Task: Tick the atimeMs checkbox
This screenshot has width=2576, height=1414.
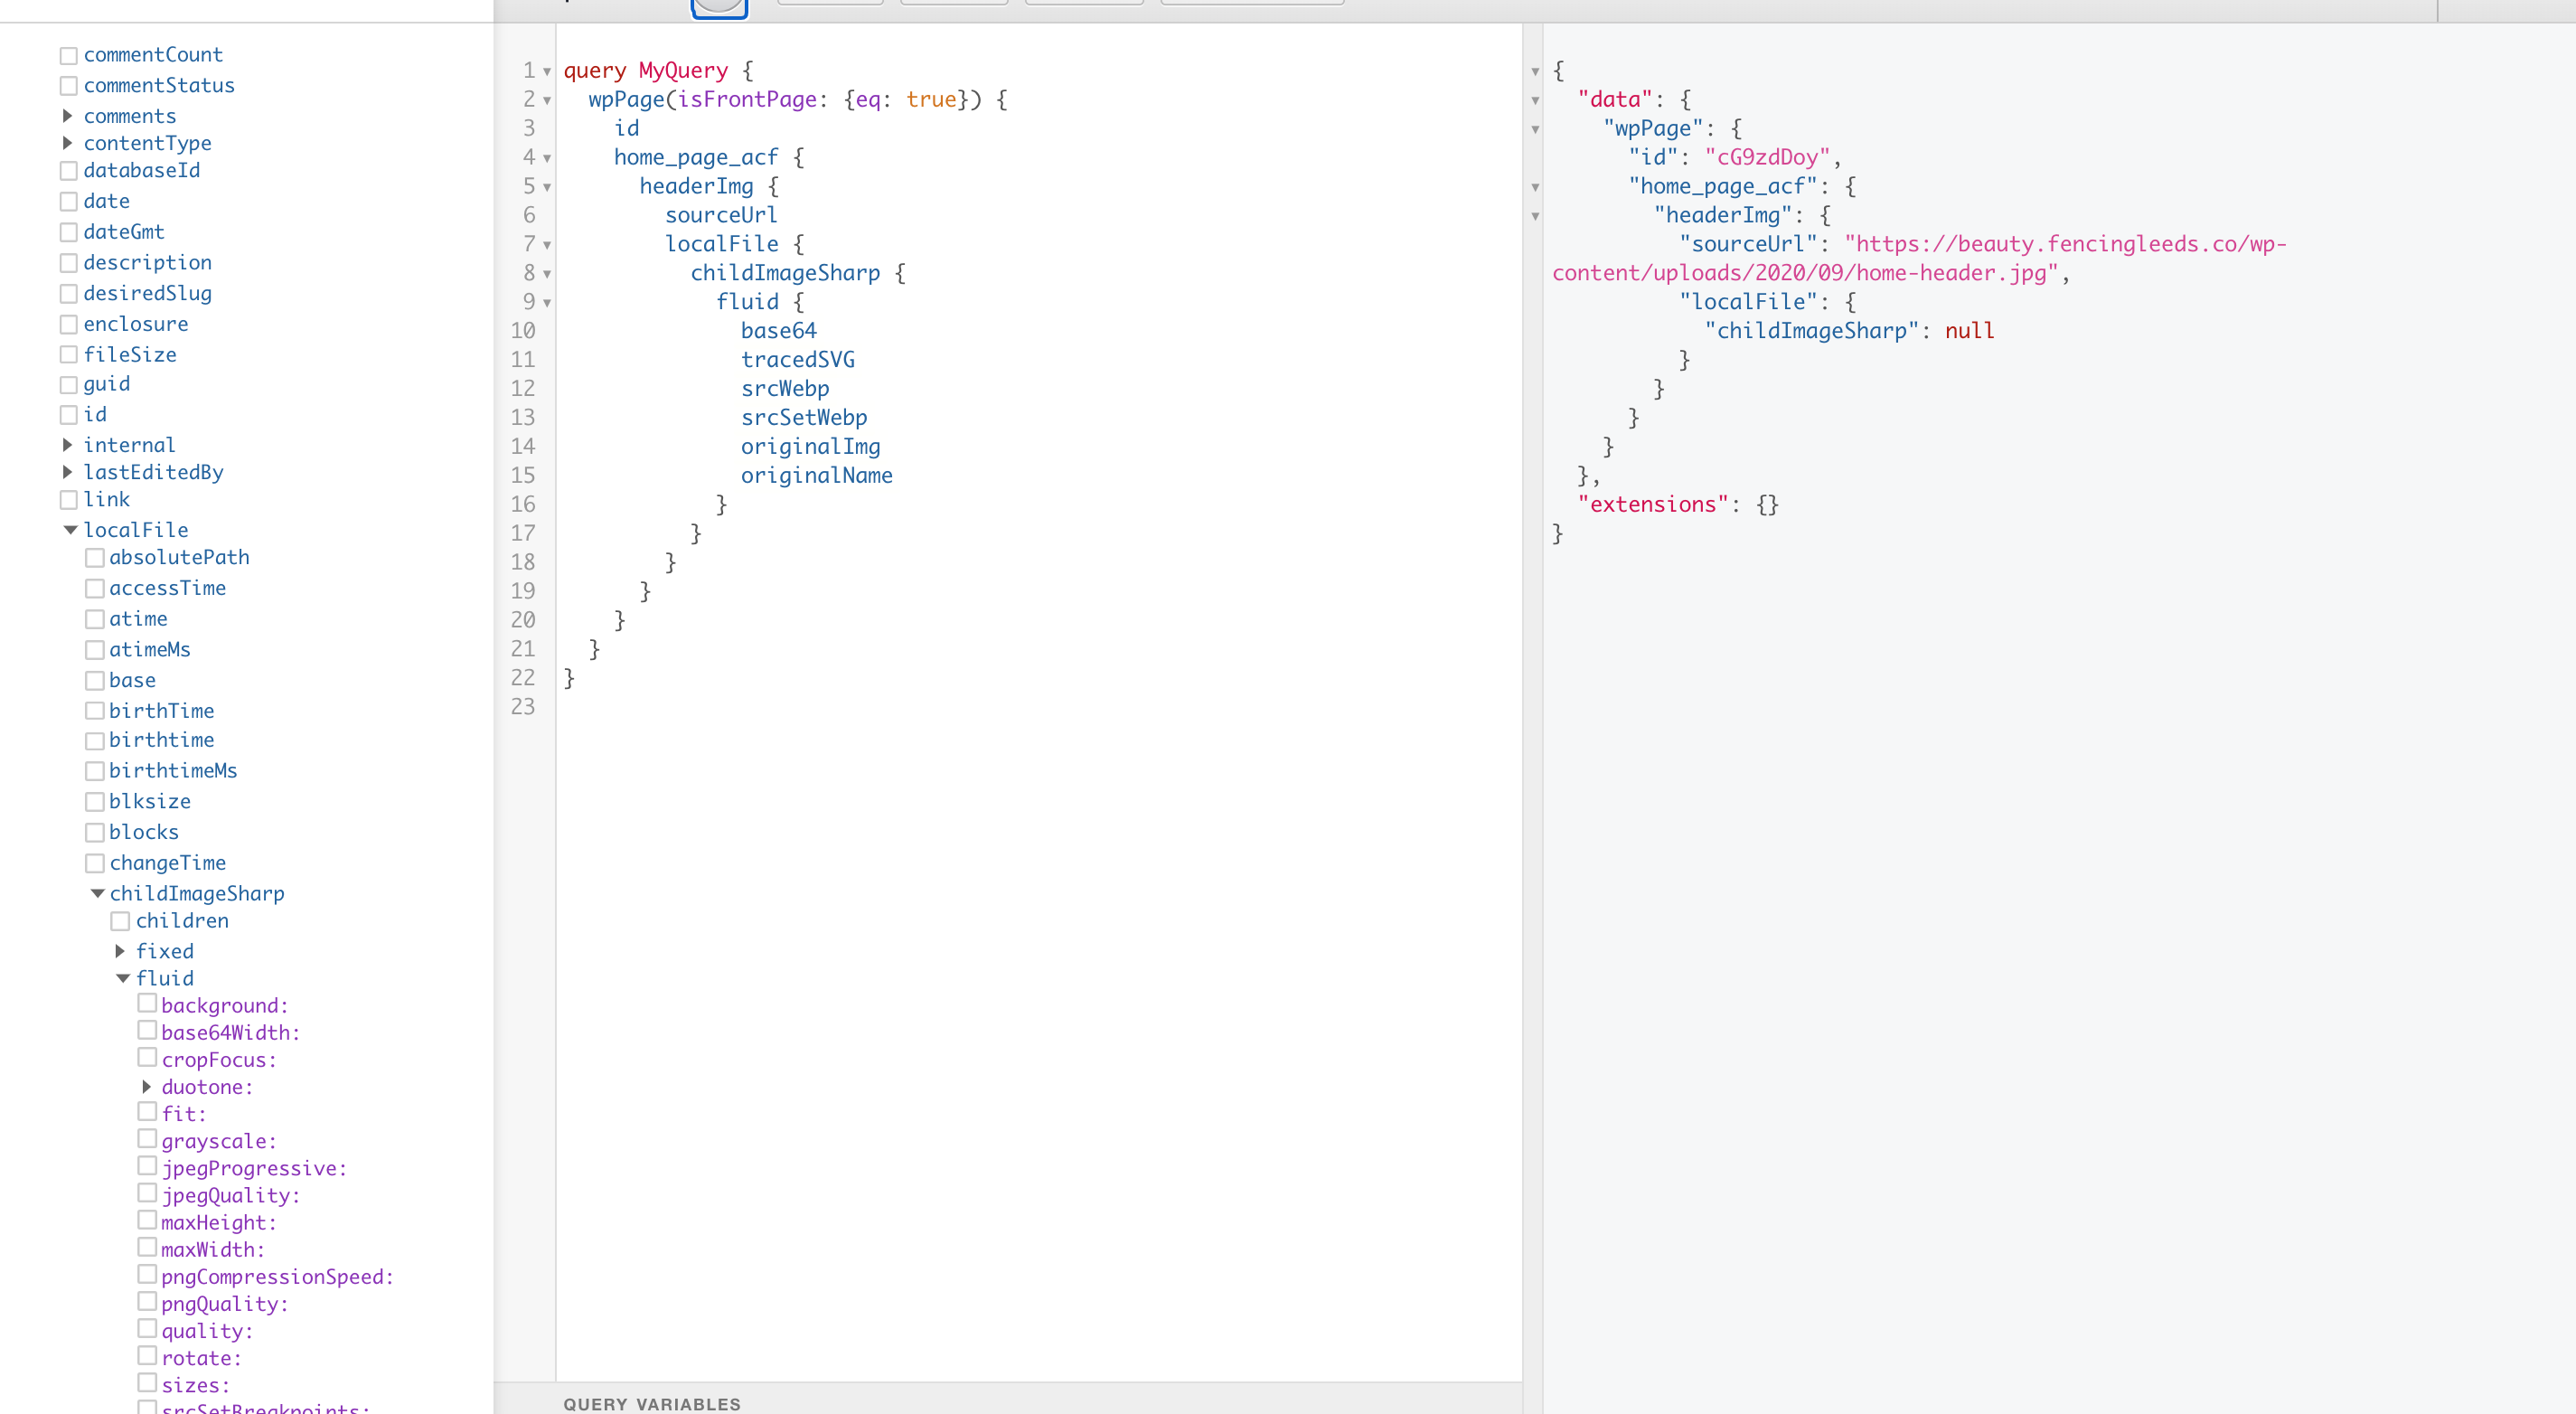Action: pos(95,650)
